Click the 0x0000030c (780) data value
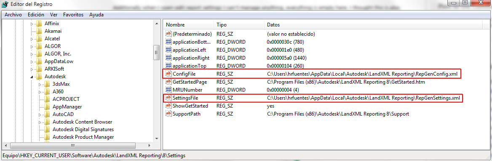The image size is (492, 161). click(286, 42)
